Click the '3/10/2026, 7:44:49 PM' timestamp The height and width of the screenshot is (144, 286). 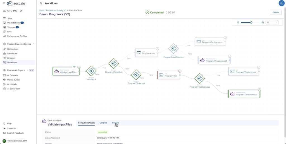pyautogui.click(x=108, y=138)
